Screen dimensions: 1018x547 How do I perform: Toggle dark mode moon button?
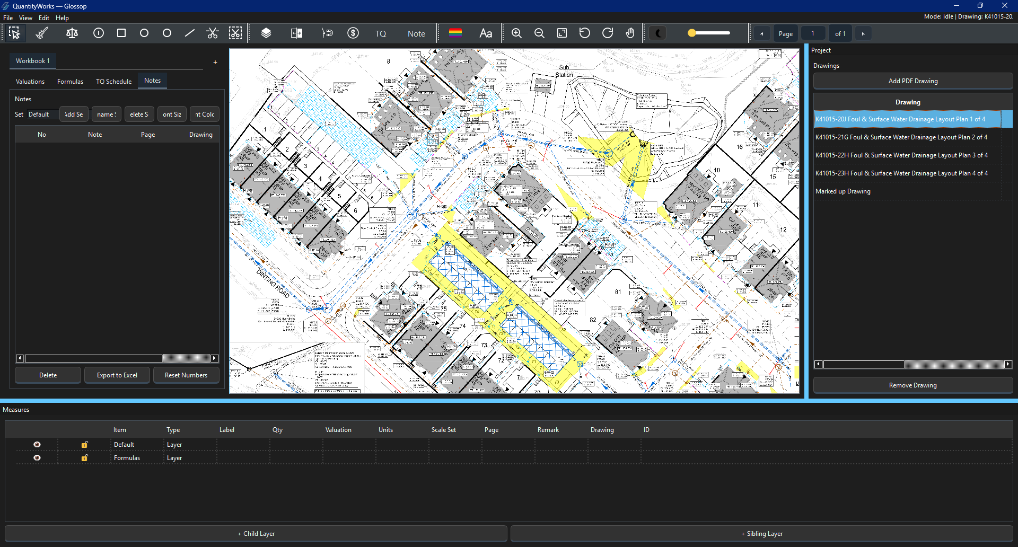658,33
